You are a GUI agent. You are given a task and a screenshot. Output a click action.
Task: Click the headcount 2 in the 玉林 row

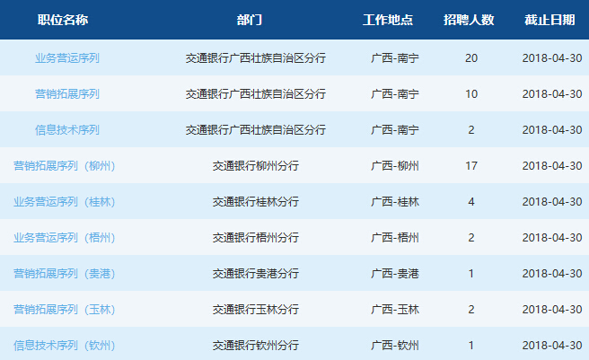471,309
